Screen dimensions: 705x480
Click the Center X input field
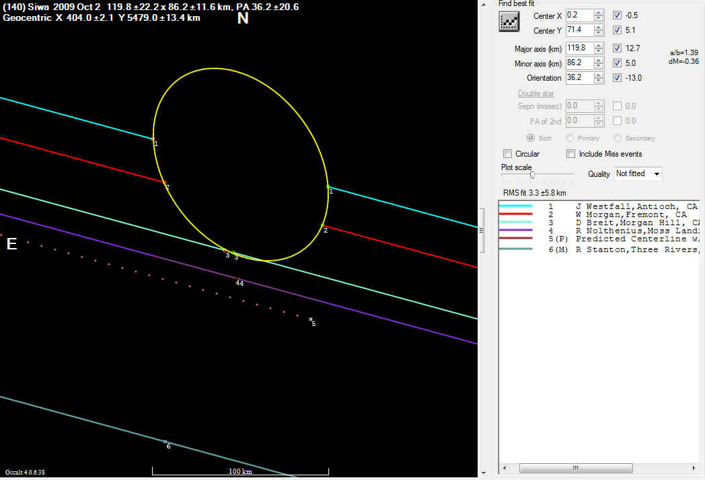point(580,15)
